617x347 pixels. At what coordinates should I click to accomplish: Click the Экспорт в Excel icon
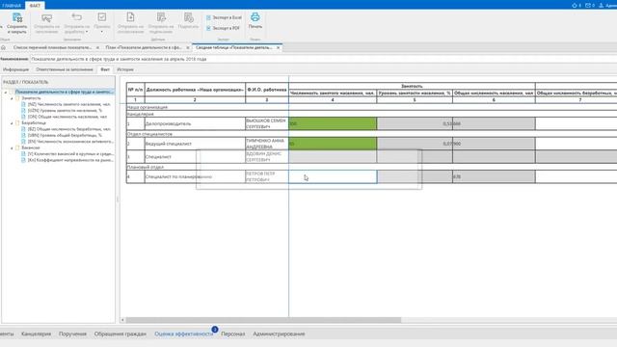pyautogui.click(x=208, y=17)
